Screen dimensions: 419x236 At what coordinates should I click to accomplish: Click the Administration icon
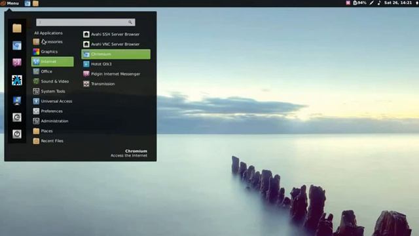tap(36, 121)
